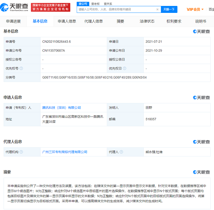
Task: Switch to the 查老板 search mode
Action: point(95,3)
